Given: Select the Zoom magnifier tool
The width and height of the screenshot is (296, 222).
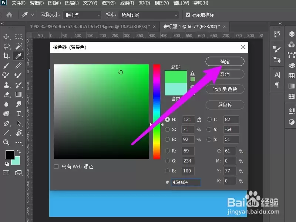Looking at the screenshot, I should point(6,142).
